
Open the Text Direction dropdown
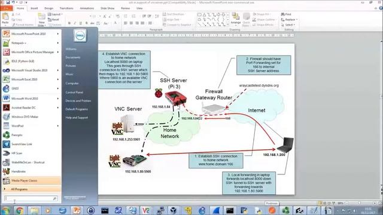174,14
